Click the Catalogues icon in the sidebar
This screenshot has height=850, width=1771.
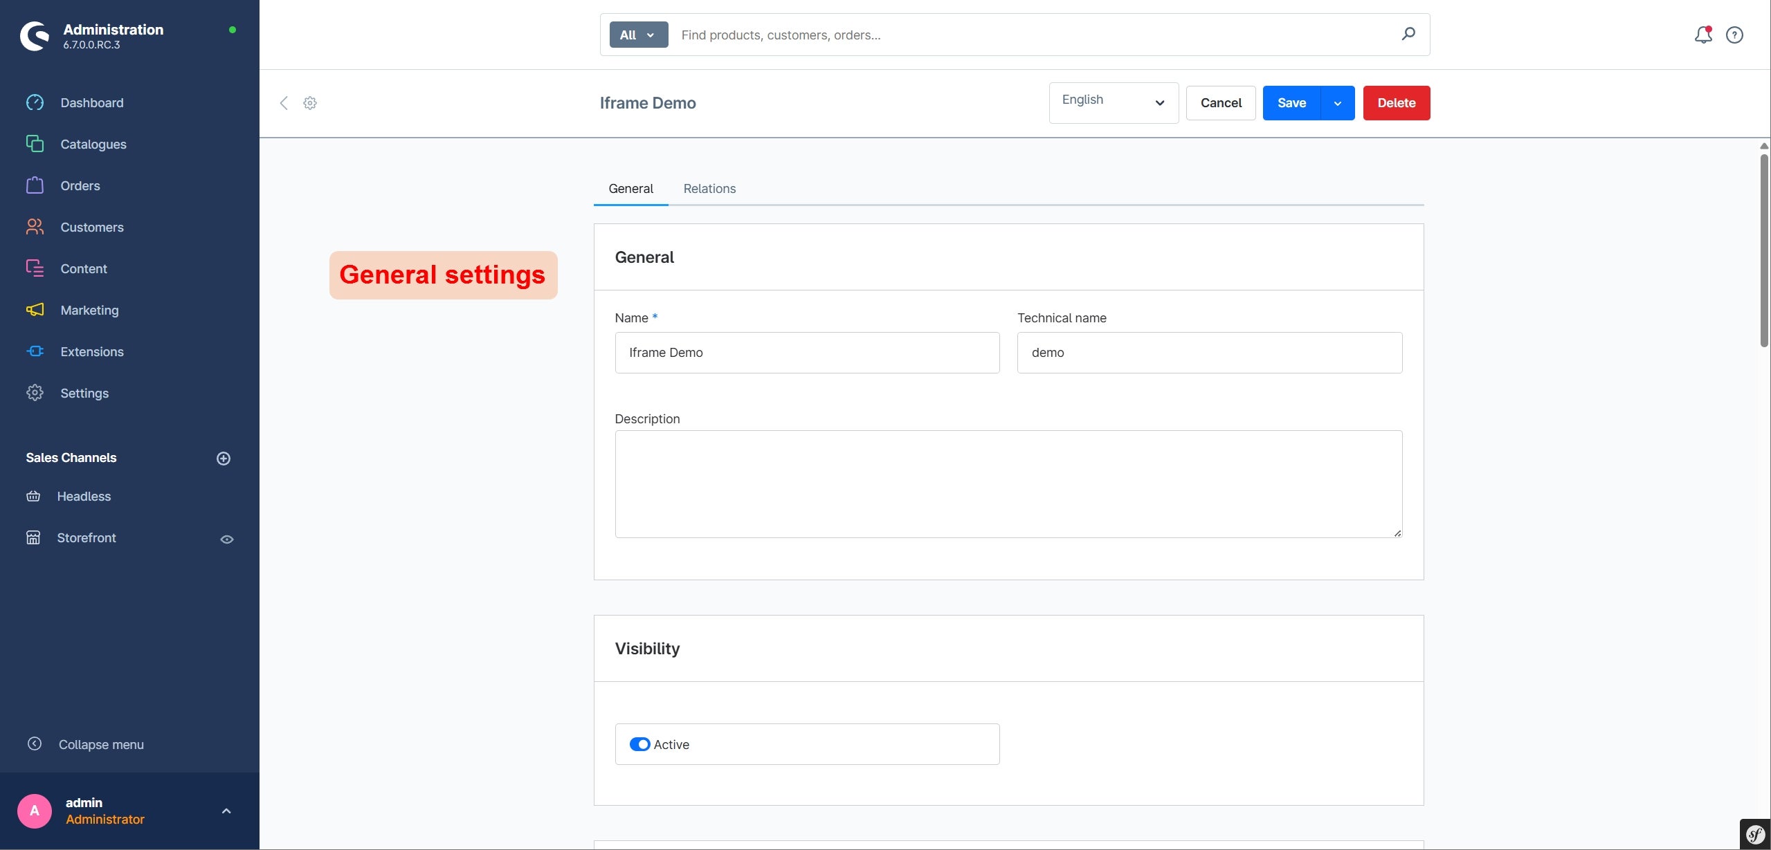35,144
